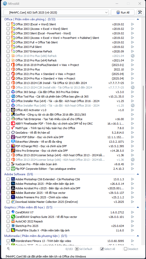Launch Office Tool Plus via its play arrow

tap(132, 97)
